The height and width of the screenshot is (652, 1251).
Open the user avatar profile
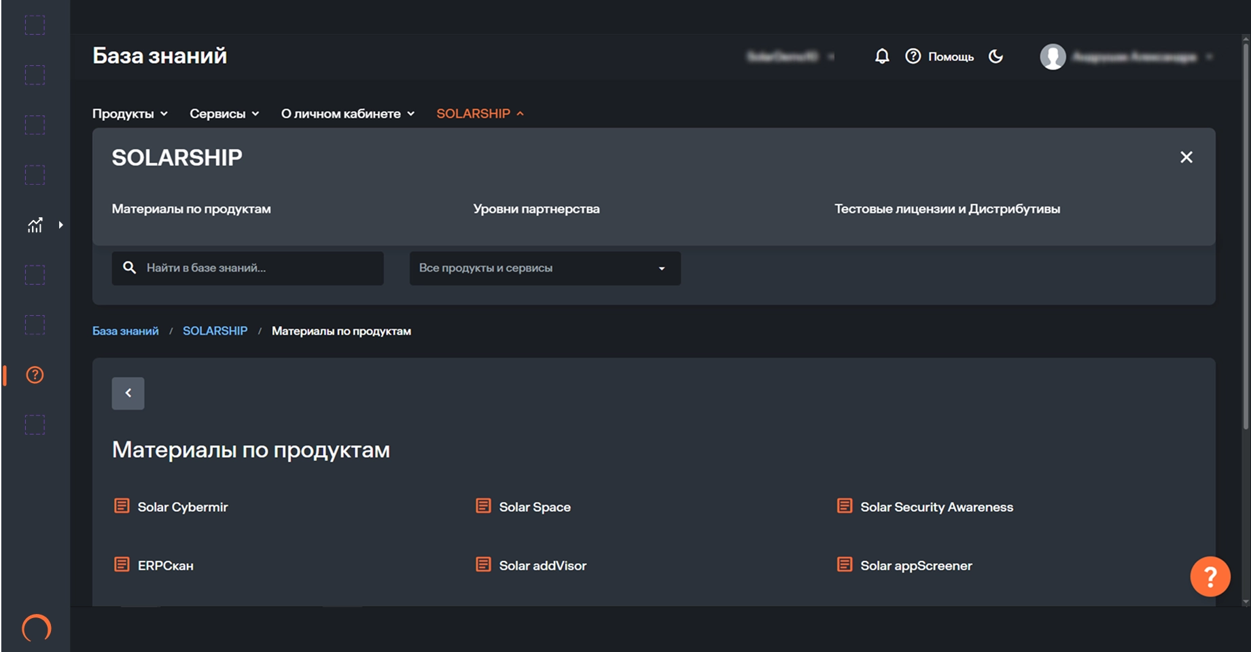[1053, 57]
